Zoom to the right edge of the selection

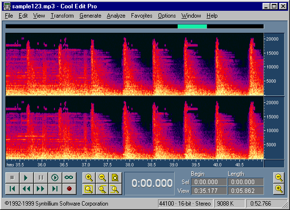pos(115,189)
